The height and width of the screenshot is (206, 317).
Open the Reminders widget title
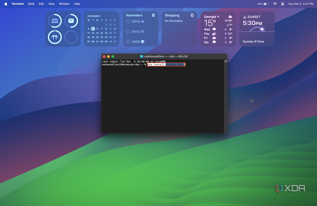(x=134, y=15)
